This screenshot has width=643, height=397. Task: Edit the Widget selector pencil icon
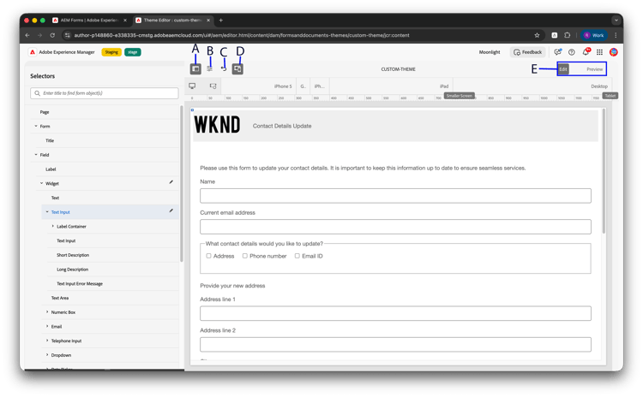[171, 182]
